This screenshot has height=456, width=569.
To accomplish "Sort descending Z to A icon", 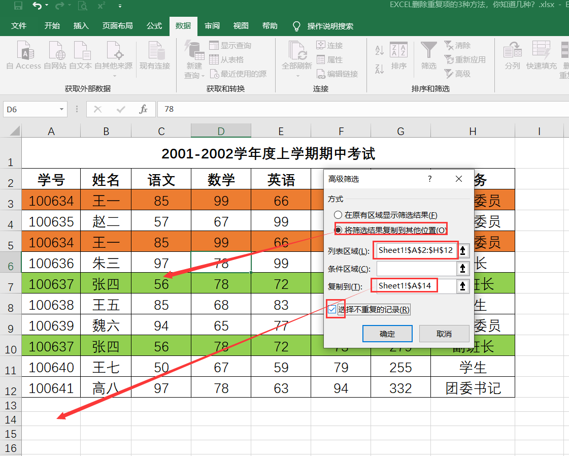I will tap(380, 69).
